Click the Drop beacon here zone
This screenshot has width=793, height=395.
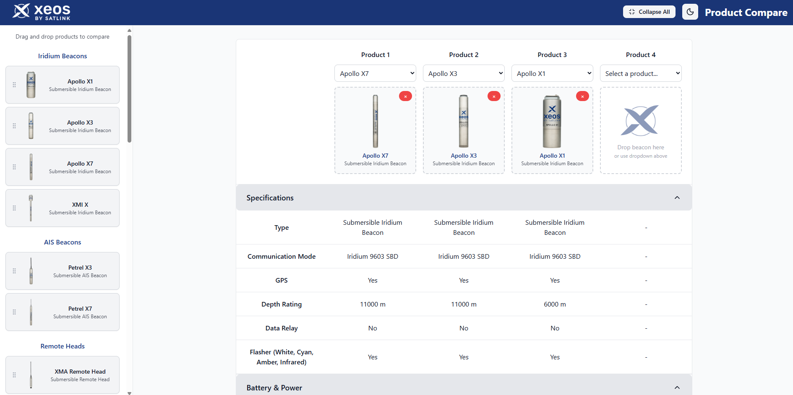[x=640, y=130]
